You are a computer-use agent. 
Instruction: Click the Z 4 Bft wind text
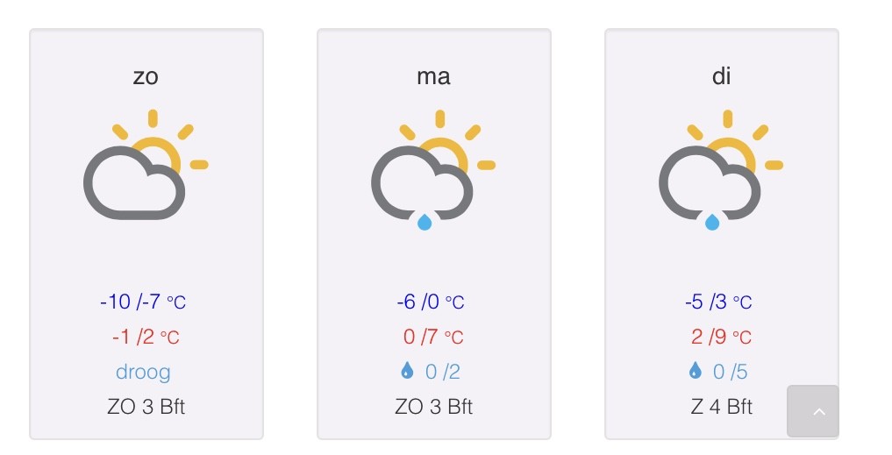click(x=721, y=407)
